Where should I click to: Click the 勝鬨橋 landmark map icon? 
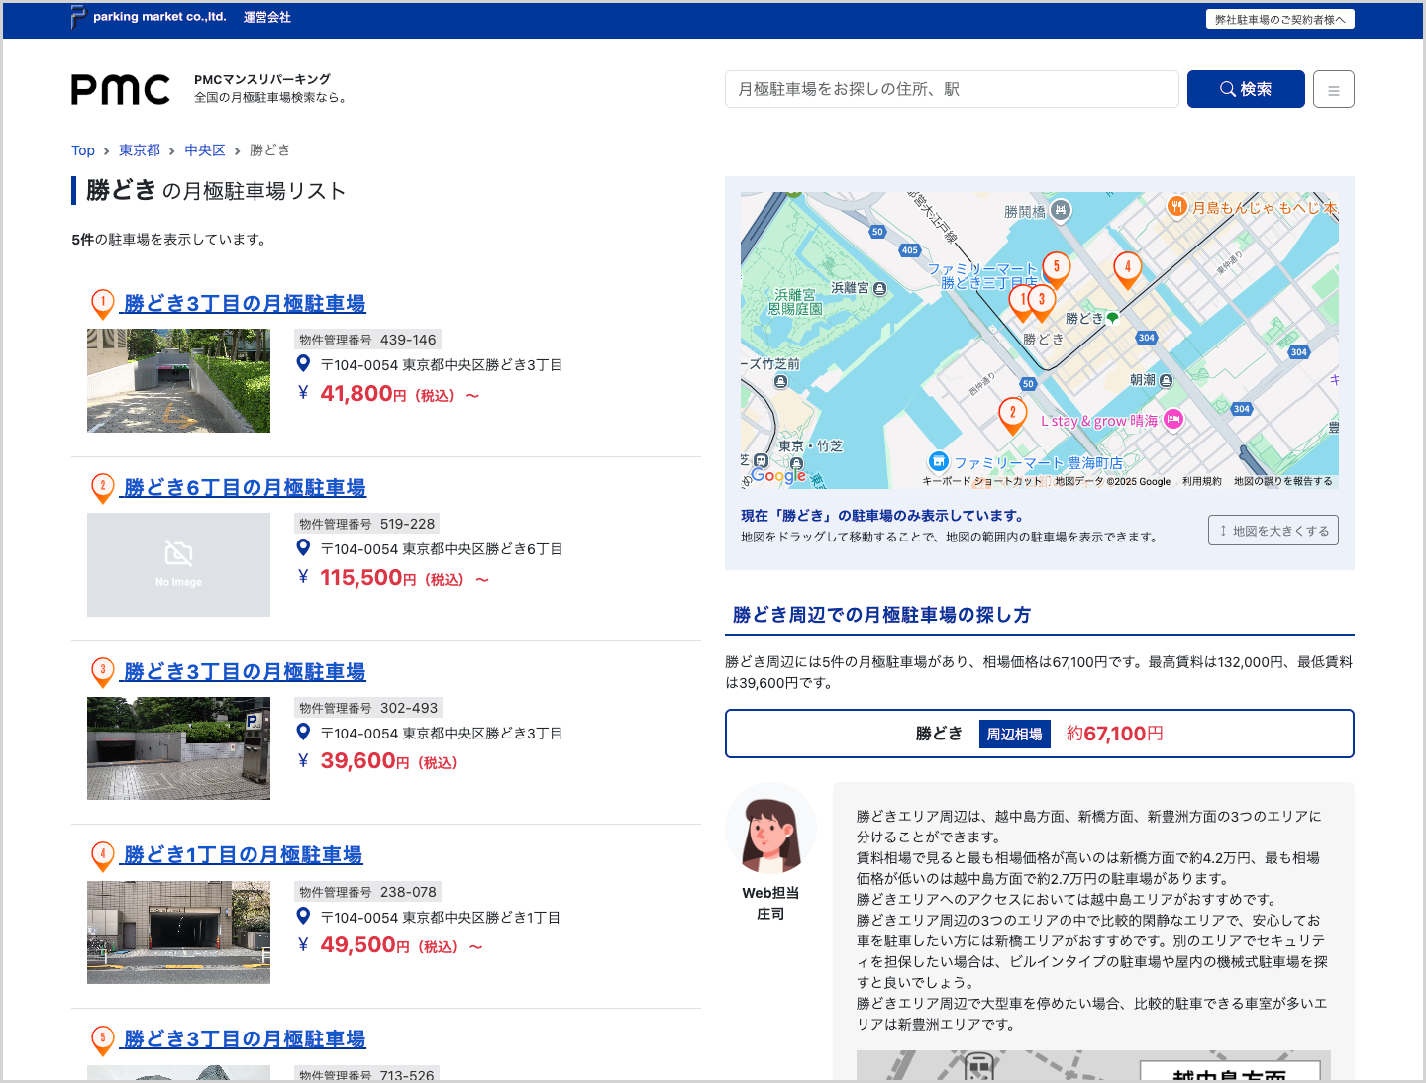[x=1061, y=210]
